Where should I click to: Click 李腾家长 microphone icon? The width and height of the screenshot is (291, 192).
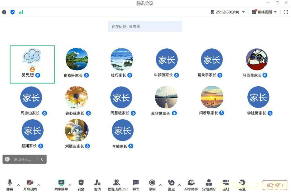tap(131, 146)
